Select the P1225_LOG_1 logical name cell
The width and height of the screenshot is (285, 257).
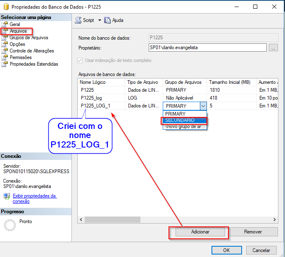101,106
